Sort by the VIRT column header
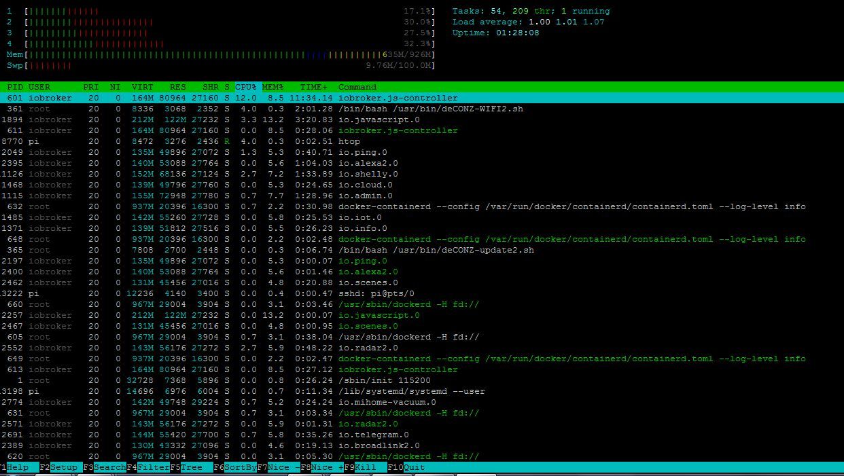The height and width of the screenshot is (476, 844). point(143,87)
